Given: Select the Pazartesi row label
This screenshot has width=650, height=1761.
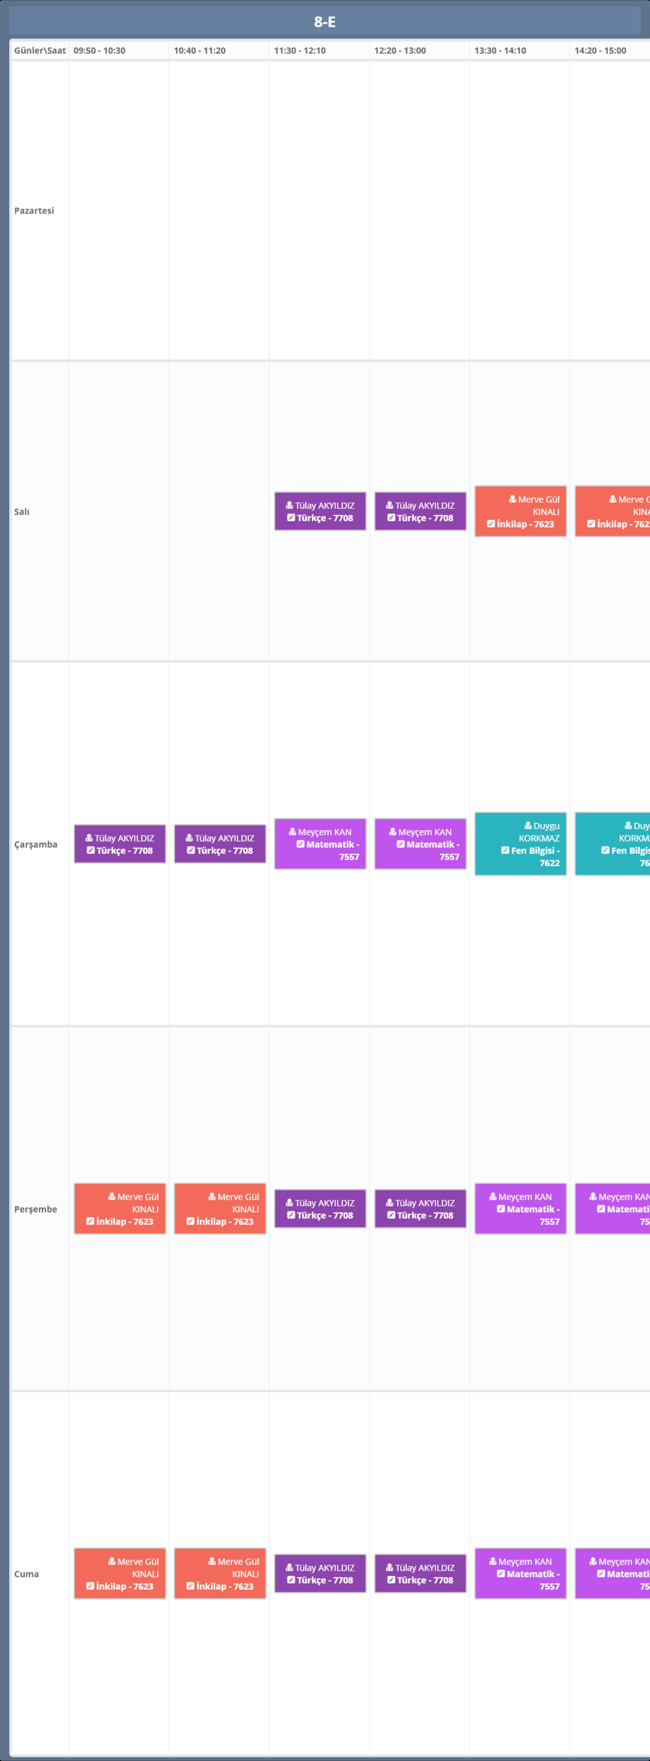Looking at the screenshot, I should click(34, 211).
